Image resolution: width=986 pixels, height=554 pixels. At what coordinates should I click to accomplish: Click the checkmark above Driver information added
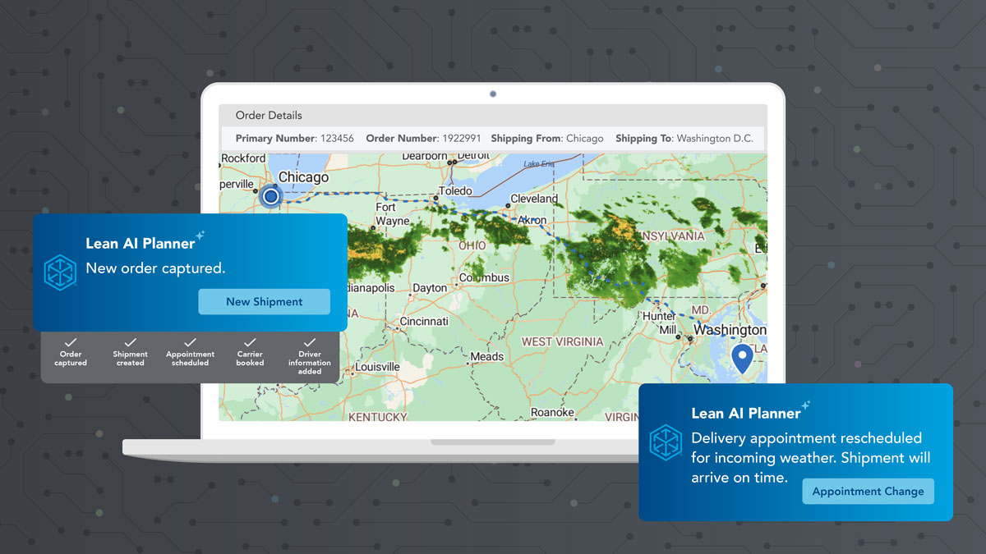310,342
